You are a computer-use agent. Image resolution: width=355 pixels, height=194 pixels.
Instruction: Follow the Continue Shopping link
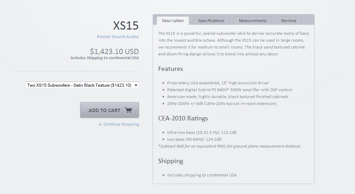tap(121, 124)
